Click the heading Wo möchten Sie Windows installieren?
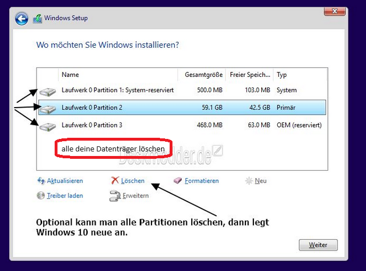Viewport: 366px width, 271px height. [108, 45]
